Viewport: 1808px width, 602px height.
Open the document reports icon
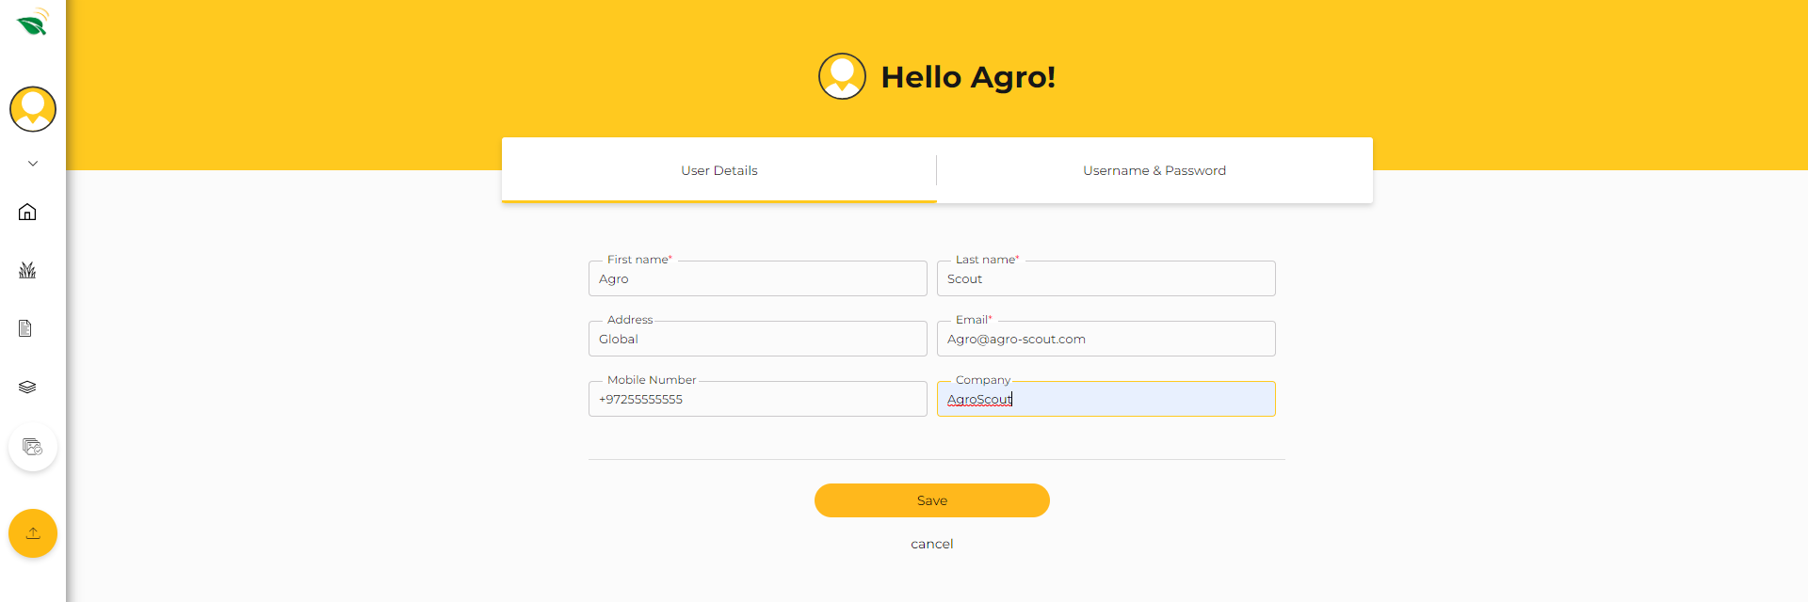pos(25,328)
